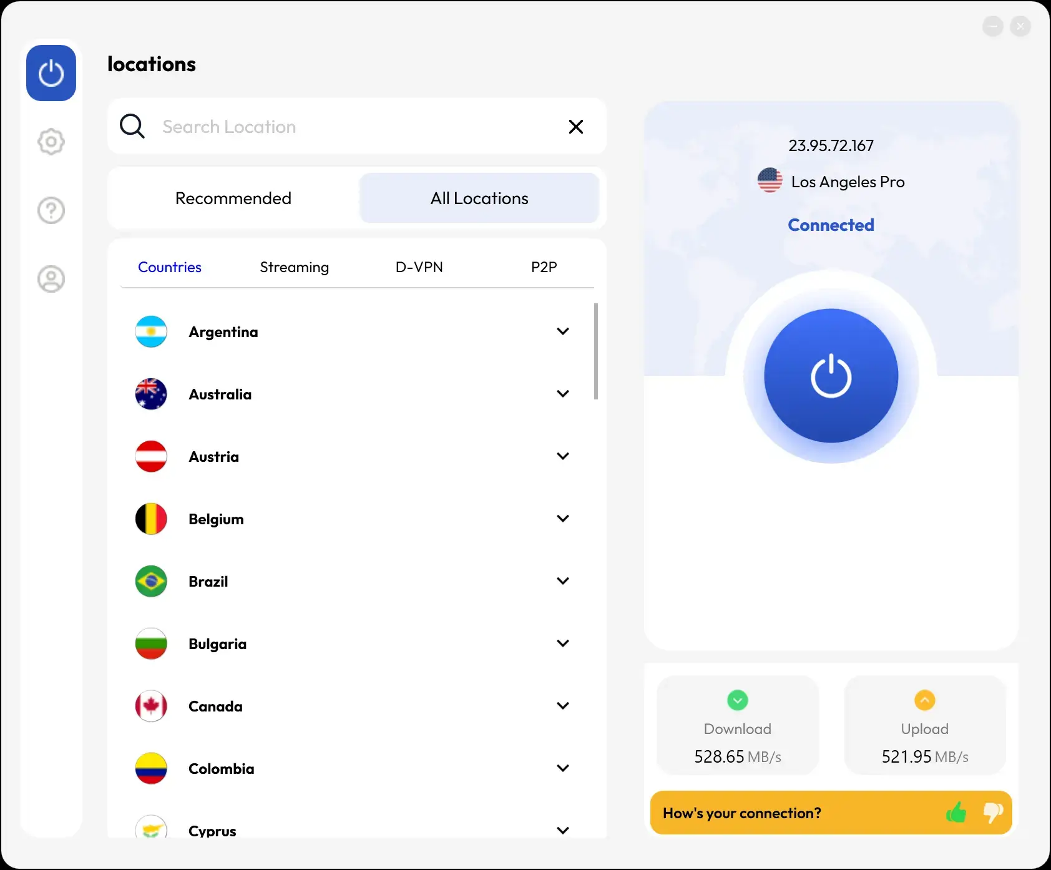This screenshot has width=1051, height=870.
Task: Select the power icon in sidebar
Action: tap(51, 73)
